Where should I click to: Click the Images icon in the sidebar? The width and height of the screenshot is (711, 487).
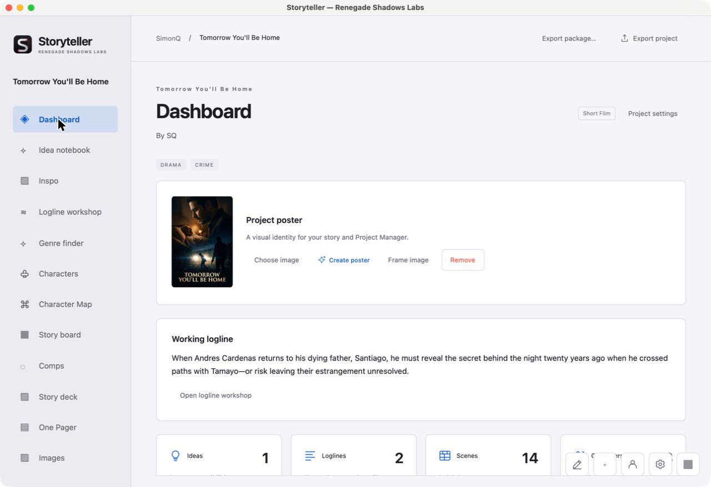point(24,458)
